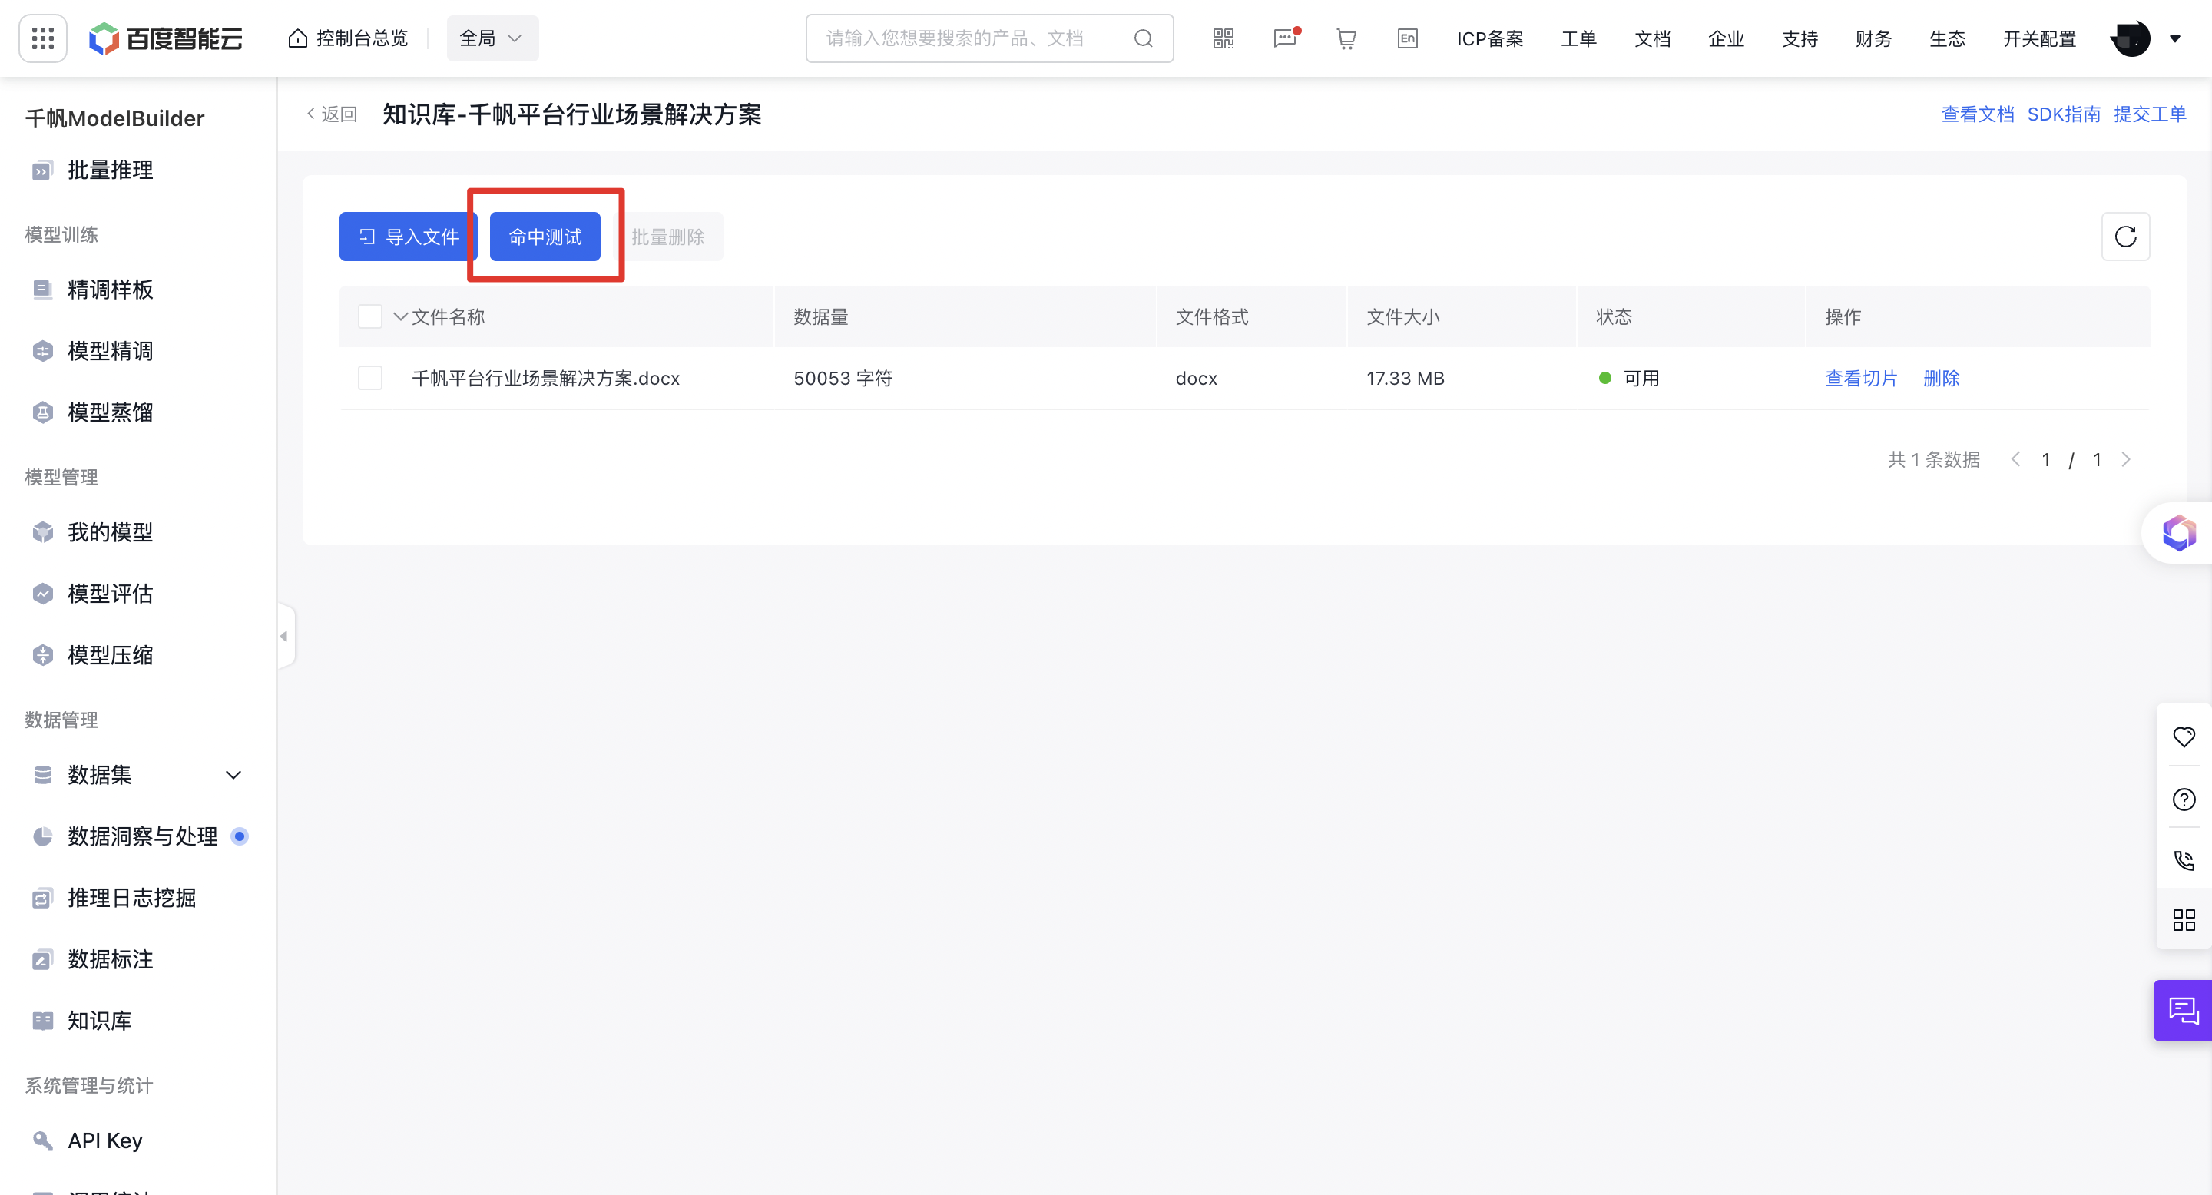The image size is (2212, 1195).
Task: Click 删除 for the docx file
Action: pos(1941,378)
